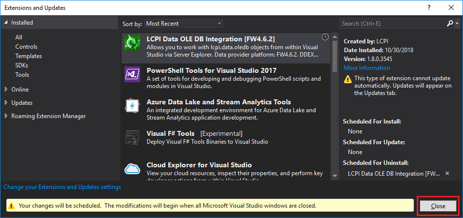The height and width of the screenshot is (218, 463).
Task: Select PowerShell Tools for Visual Studio 2017
Action: (212, 70)
